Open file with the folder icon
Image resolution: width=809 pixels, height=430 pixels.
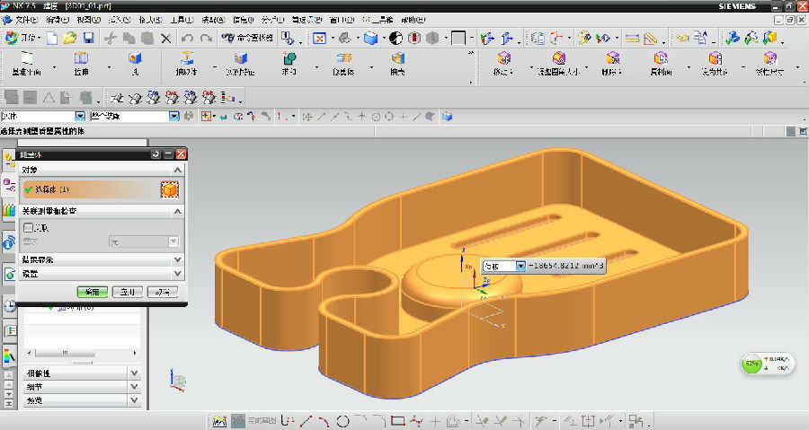click(69, 39)
